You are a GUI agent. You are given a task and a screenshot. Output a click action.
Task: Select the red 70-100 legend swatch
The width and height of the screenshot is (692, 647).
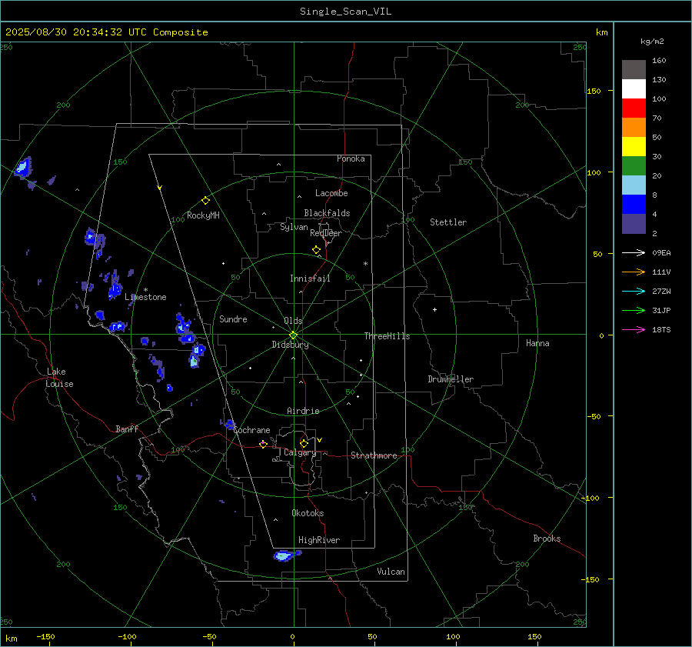pyautogui.click(x=634, y=108)
